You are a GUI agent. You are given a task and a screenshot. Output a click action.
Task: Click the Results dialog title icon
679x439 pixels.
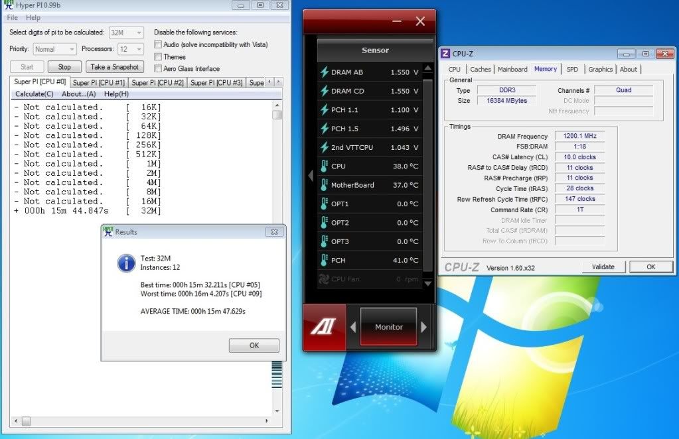(108, 231)
